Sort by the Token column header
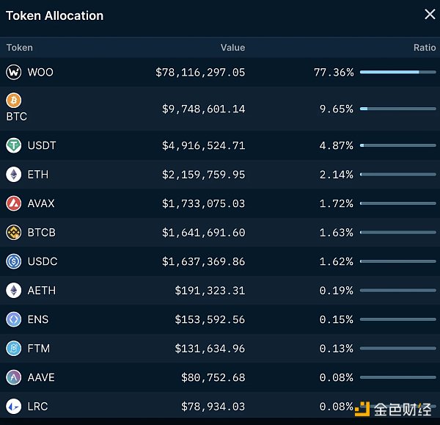Viewport: 440px width, 425px height. [20, 48]
